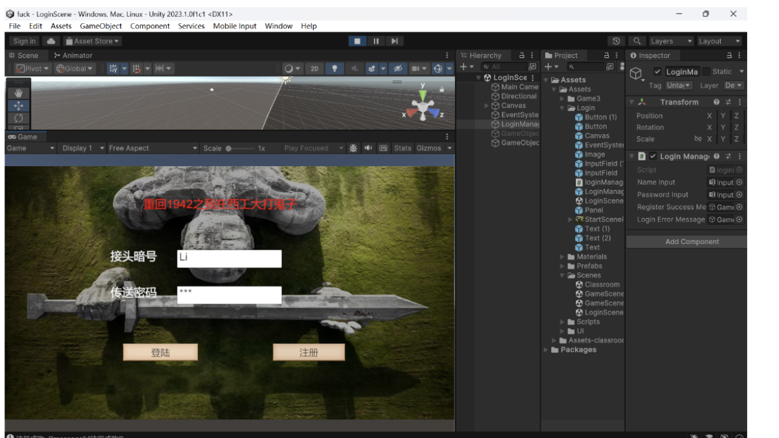Open Transform component preset icon
The image size is (779, 438).
(728, 102)
